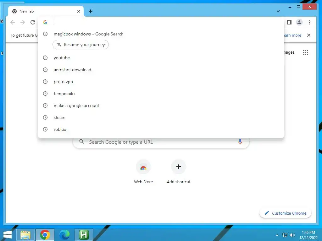Viewport: 322px width, 241px height.
Task: Reload the page with the refresh icon
Action: pyautogui.click(x=33, y=22)
